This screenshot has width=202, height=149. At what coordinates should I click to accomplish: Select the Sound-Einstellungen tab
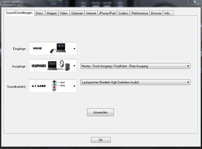coord(19,13)
